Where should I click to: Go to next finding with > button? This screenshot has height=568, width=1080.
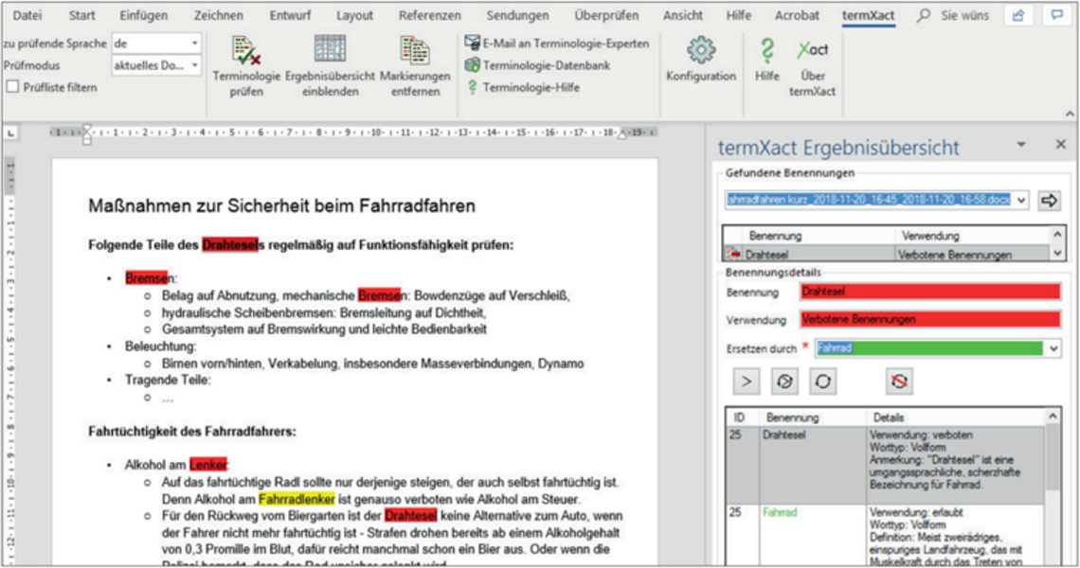click(x=746, y=382)
